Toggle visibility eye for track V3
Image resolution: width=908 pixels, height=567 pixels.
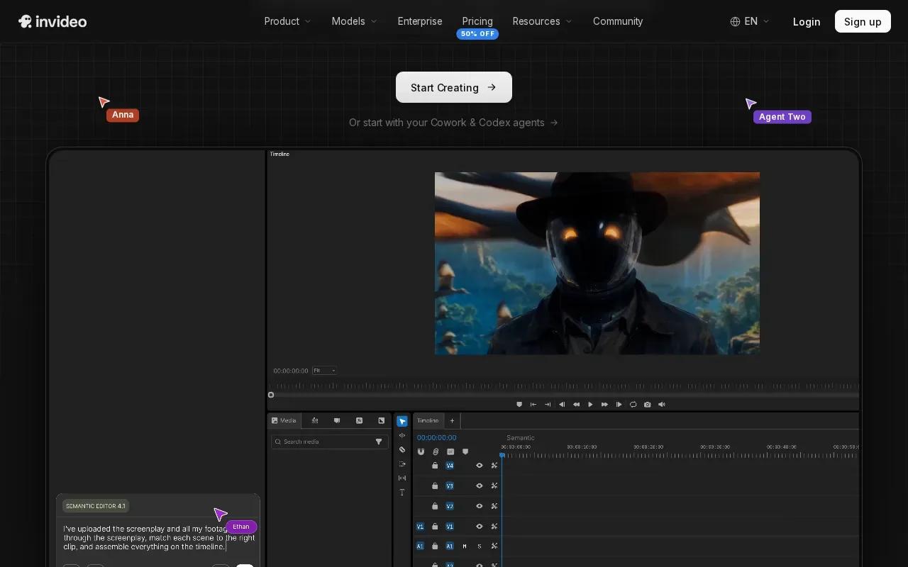point(479,485)
